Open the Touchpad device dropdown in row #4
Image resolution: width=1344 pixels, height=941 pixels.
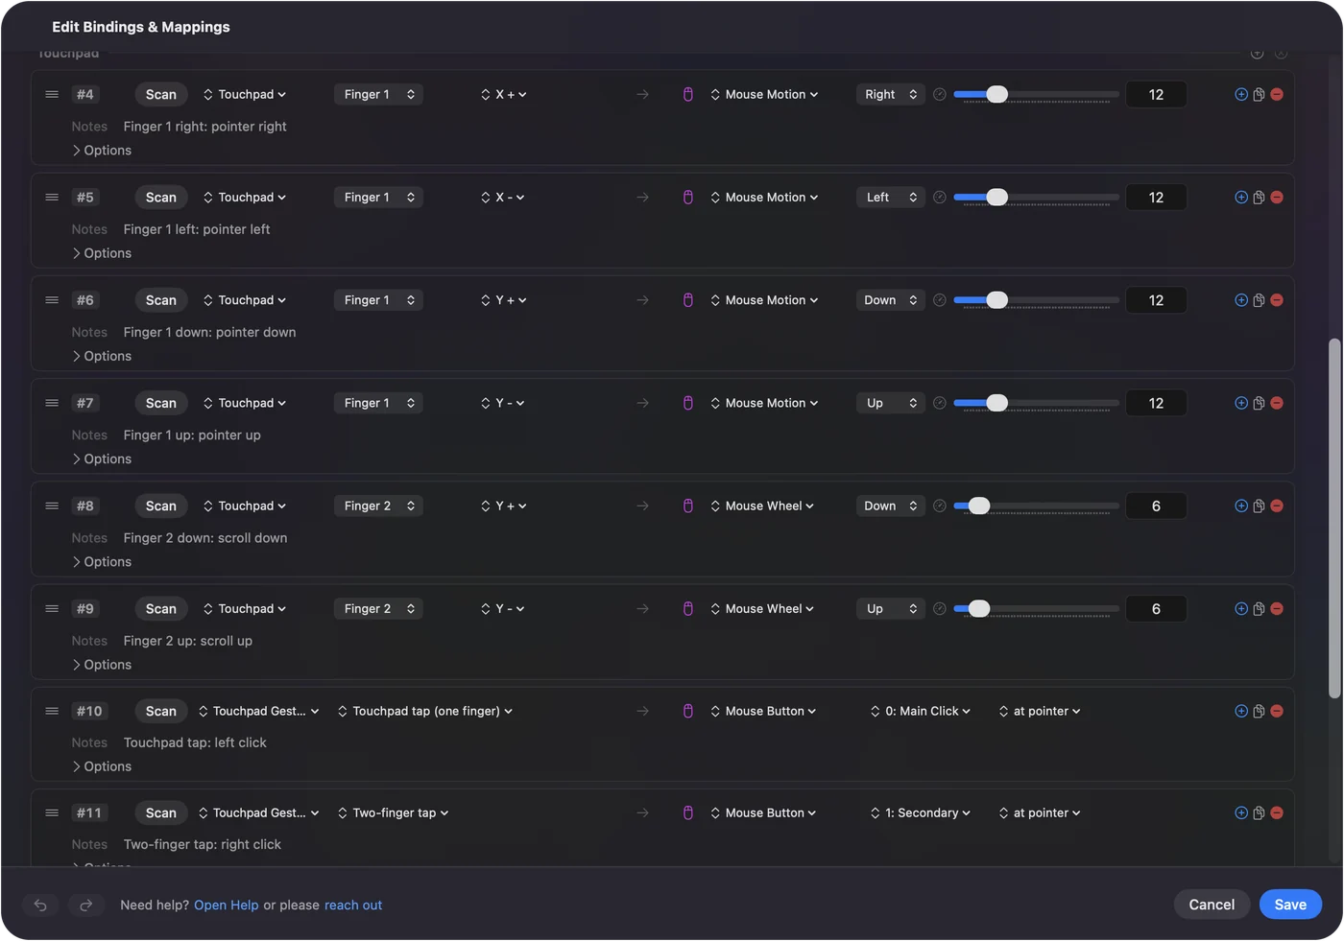245,94
